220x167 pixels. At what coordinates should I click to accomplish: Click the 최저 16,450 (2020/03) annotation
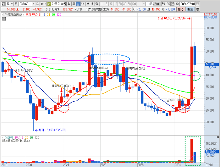[52, 130]
